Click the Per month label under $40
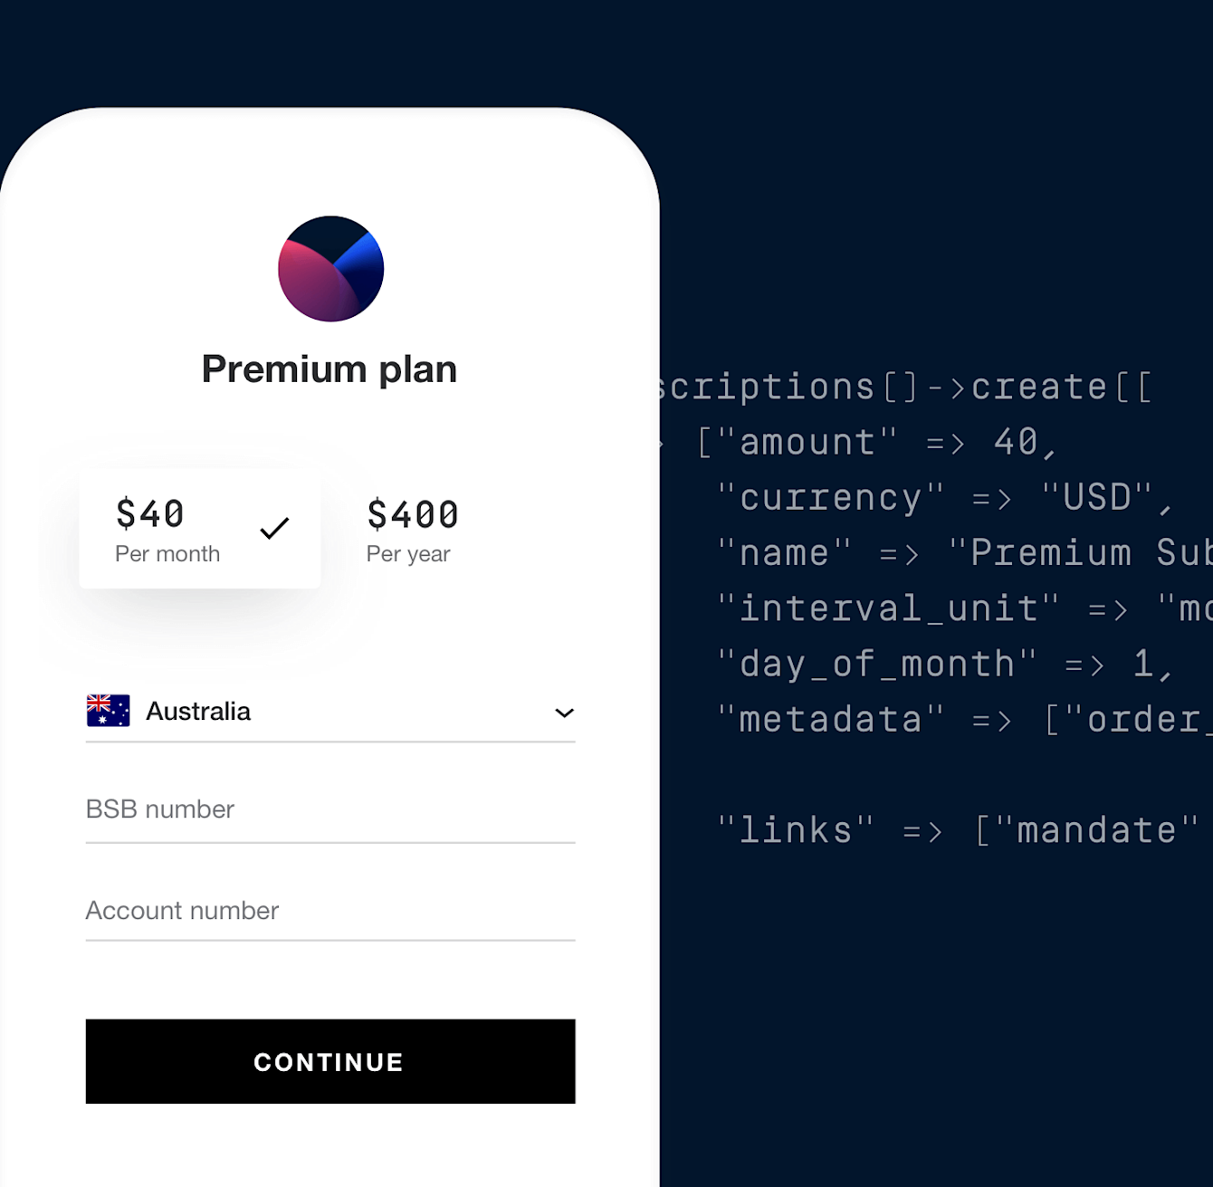This screenshot has height=1187, width=1213. (167, 554)
